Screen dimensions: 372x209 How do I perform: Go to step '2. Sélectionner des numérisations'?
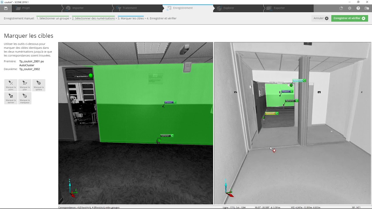coord(93,18)
